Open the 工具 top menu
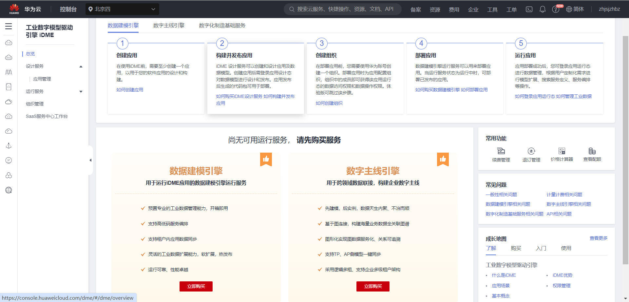 tap(492, 9)
